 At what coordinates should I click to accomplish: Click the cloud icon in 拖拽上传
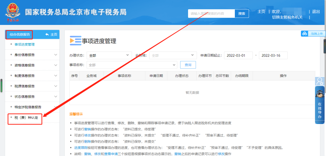[x=305, y=34]
